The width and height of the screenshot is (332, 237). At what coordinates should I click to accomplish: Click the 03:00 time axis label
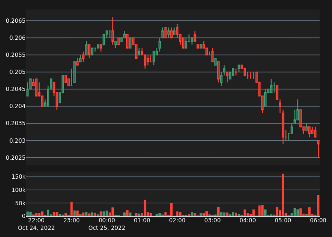point(212,220)
